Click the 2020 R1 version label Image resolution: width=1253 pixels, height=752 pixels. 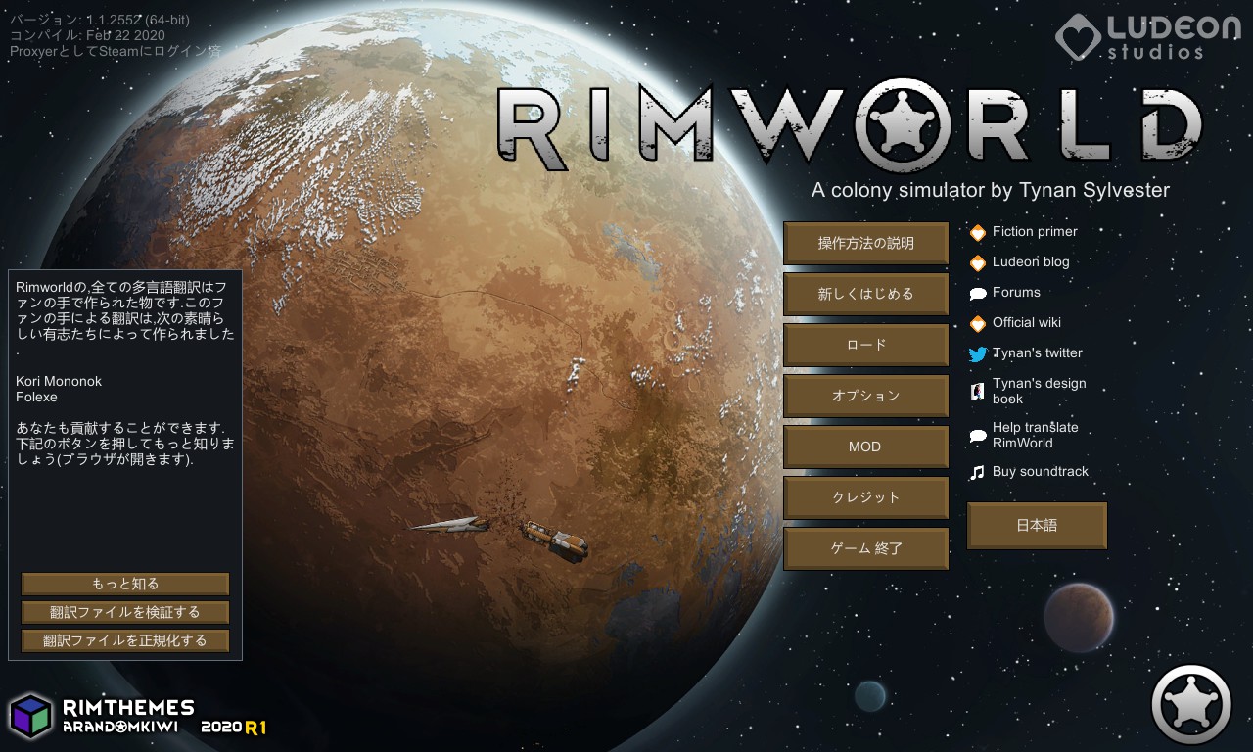(234, 728)
